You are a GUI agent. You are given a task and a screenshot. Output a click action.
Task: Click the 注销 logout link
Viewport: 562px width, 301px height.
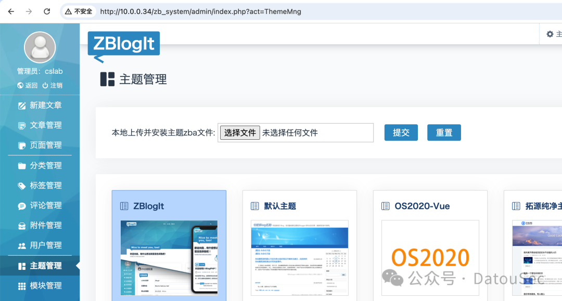coord(53,85)
